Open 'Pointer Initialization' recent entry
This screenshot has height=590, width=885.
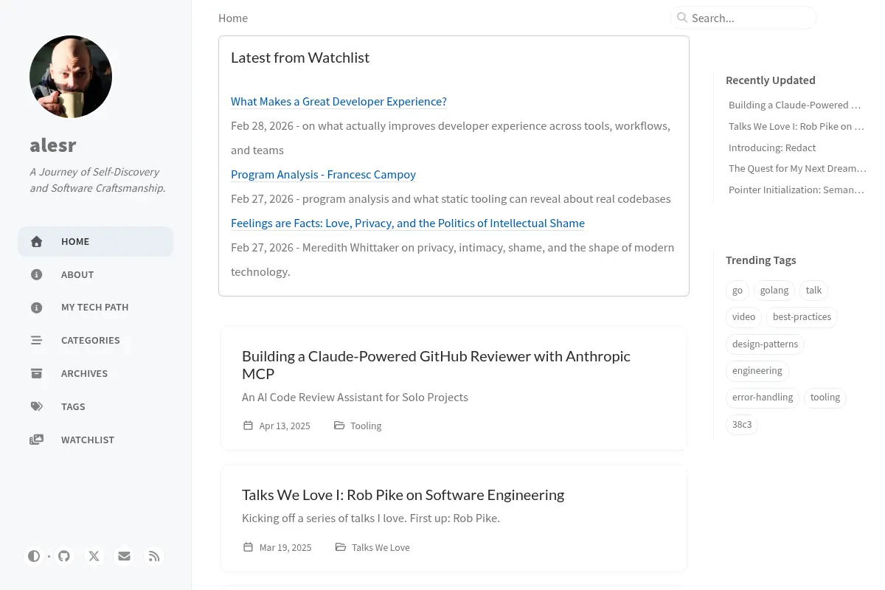[796, 190]
